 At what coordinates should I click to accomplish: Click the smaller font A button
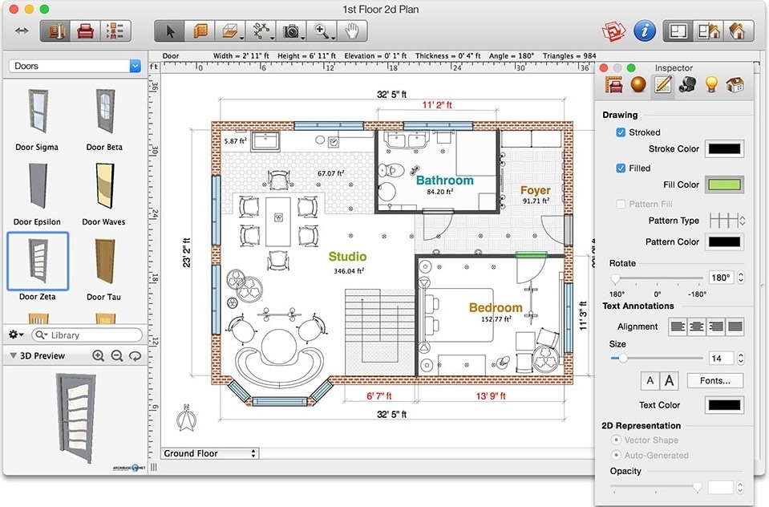650,380
